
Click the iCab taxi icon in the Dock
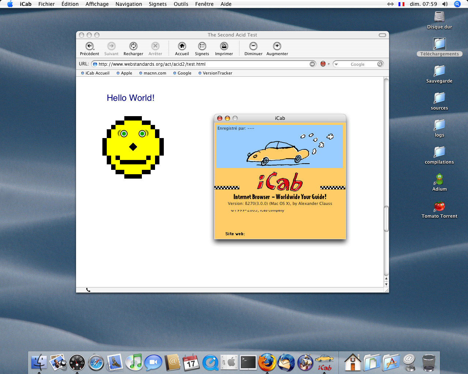(324, 362)
